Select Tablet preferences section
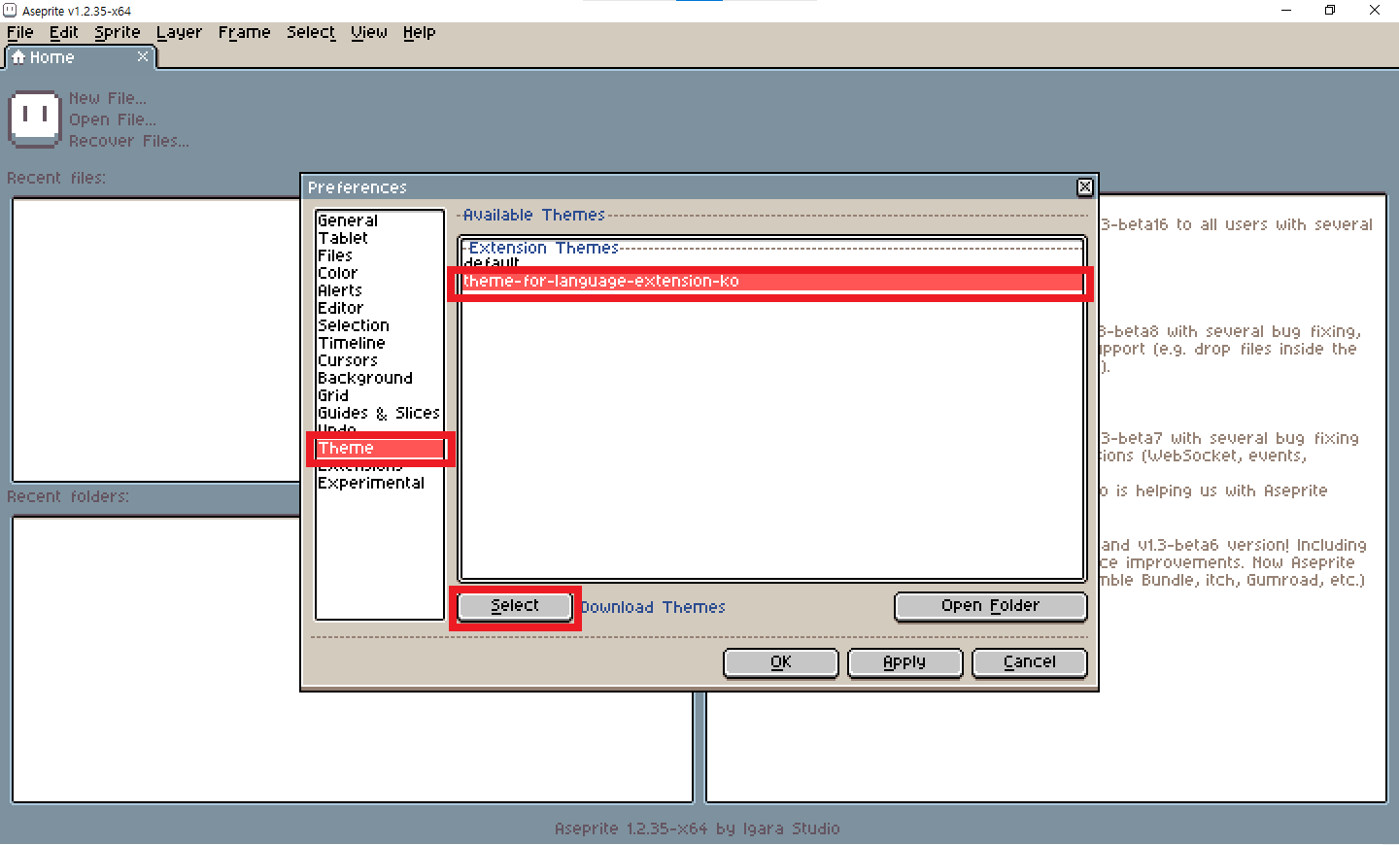Image resolution: width=1399 pixels, height=845 pixels. click(380, 238)
